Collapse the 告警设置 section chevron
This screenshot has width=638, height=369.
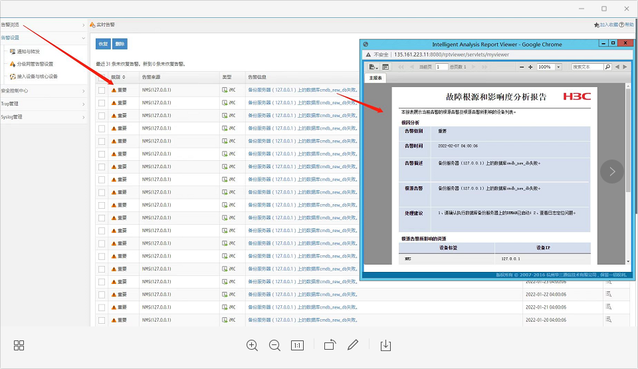pos(84,38)
